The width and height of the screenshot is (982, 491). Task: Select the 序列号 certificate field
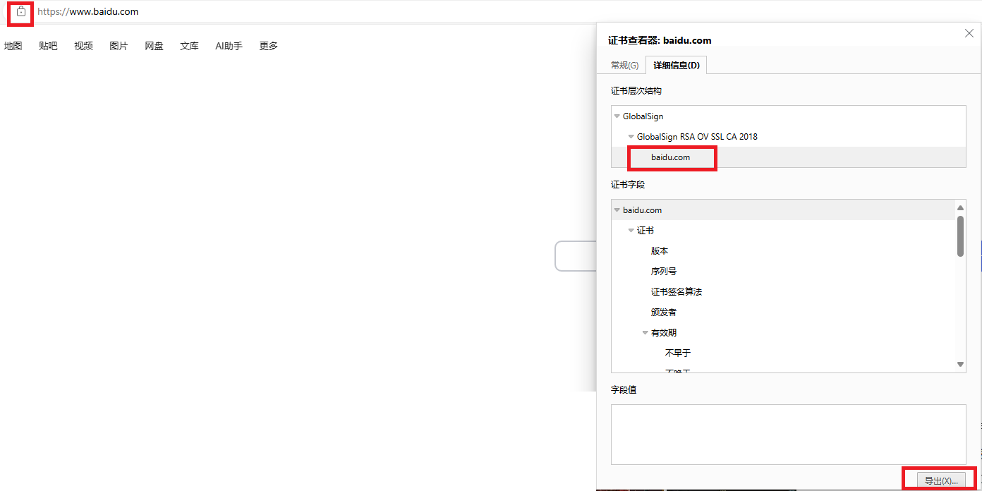tap(664, 272)
